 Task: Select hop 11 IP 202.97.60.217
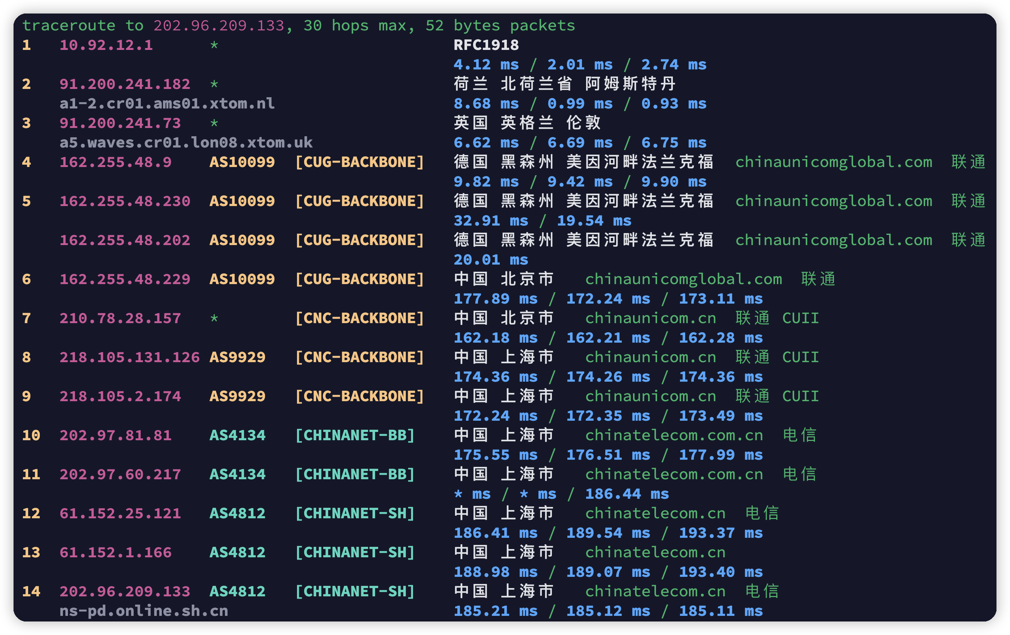click(121, 474)
